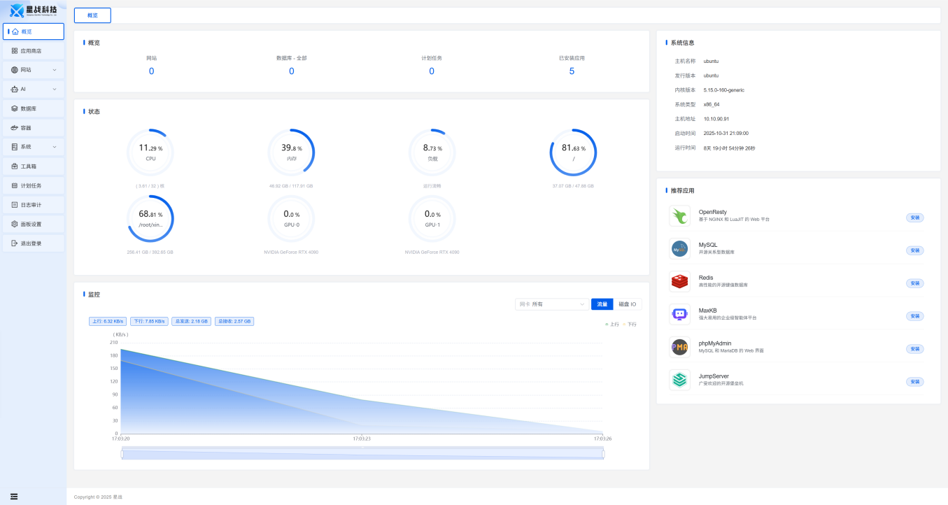Select the 流量 traffic chart option
The width and height of the screenshot is (948, 505).
point(602,304)
